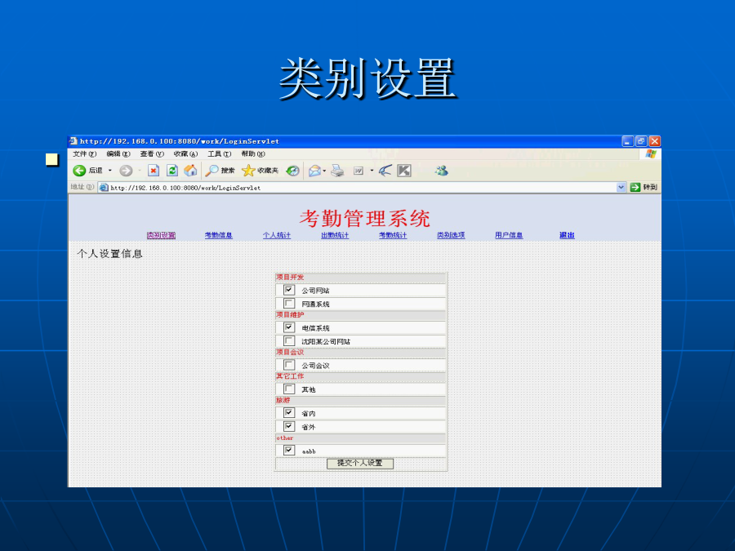
Task: Open the 出勤统计 link
Action: (x=335, y=235)
